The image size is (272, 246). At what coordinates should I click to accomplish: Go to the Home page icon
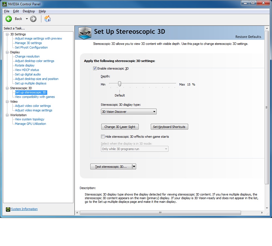[47, 19]
